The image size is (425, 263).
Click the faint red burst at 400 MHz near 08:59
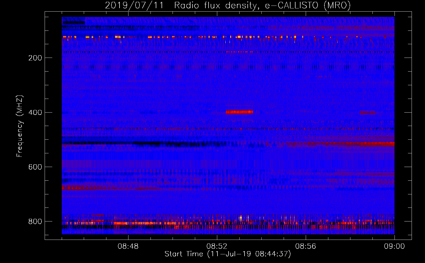coord(368,113)
